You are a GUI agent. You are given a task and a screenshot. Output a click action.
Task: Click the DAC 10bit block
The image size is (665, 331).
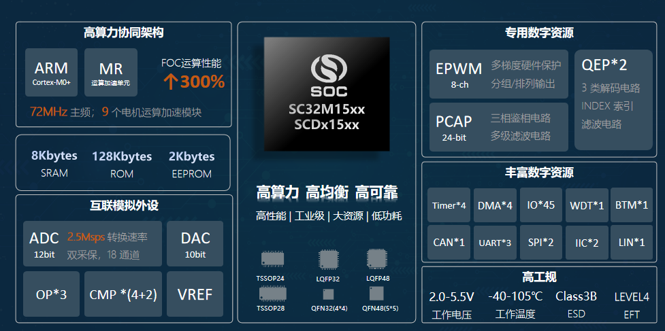195,244
